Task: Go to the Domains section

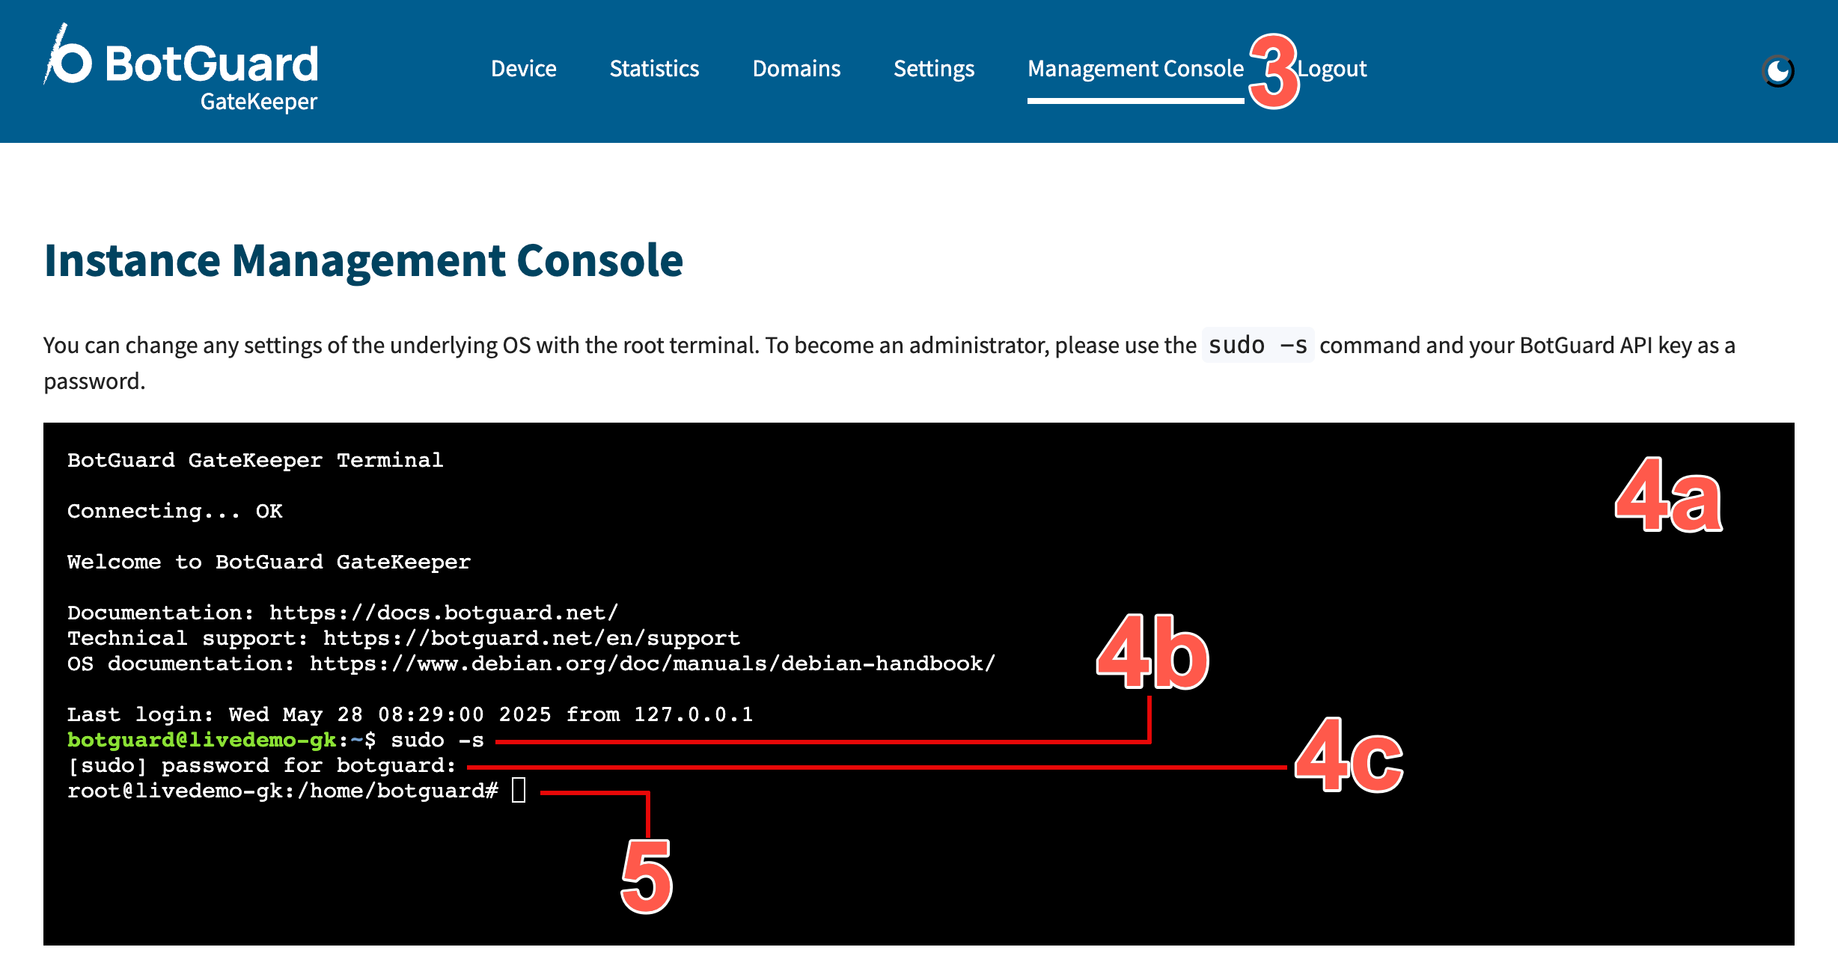Action: pos(796,69)
